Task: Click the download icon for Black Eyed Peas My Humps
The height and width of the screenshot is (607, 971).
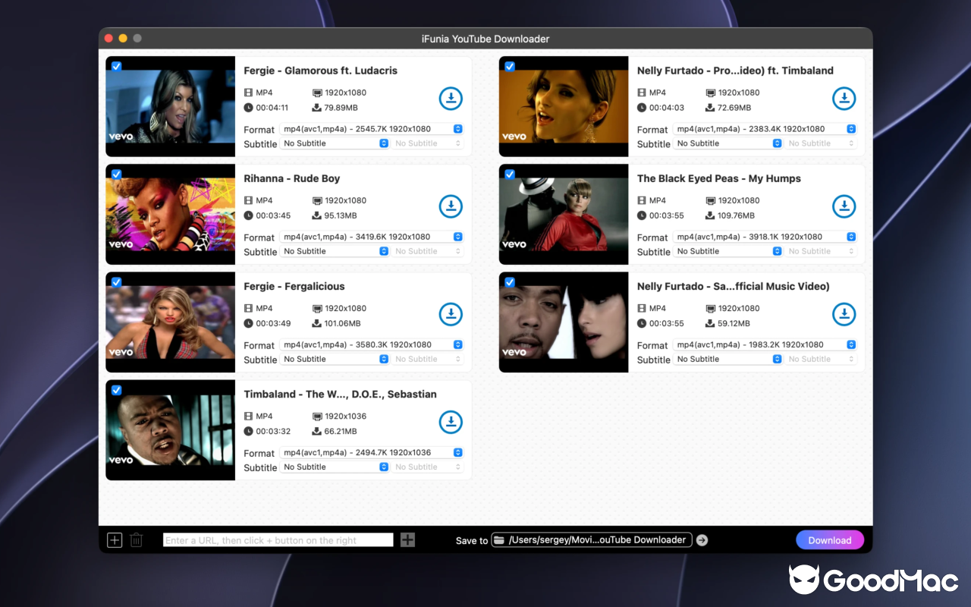Action: pyautogui.click(x=844, y=206)
